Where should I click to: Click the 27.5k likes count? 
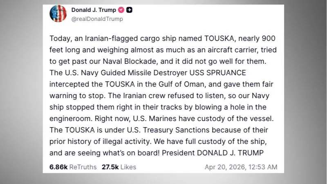110,167
